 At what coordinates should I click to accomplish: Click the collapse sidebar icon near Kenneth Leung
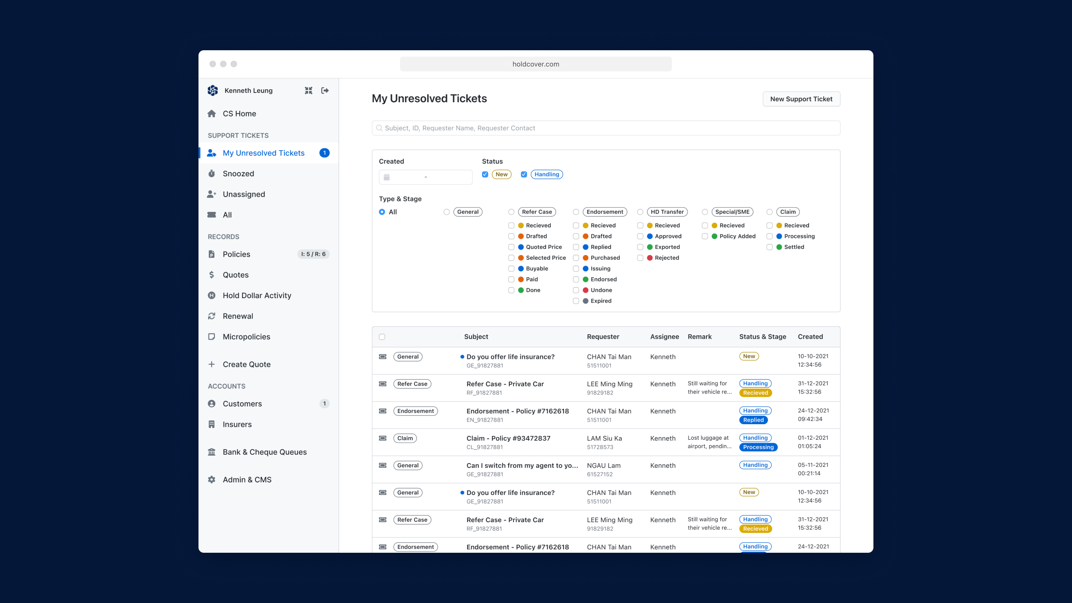pyautogui.click(x=309, y=90)
